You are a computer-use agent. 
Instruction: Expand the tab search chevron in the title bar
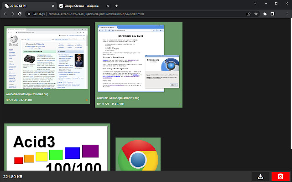[x=255, y=3]
